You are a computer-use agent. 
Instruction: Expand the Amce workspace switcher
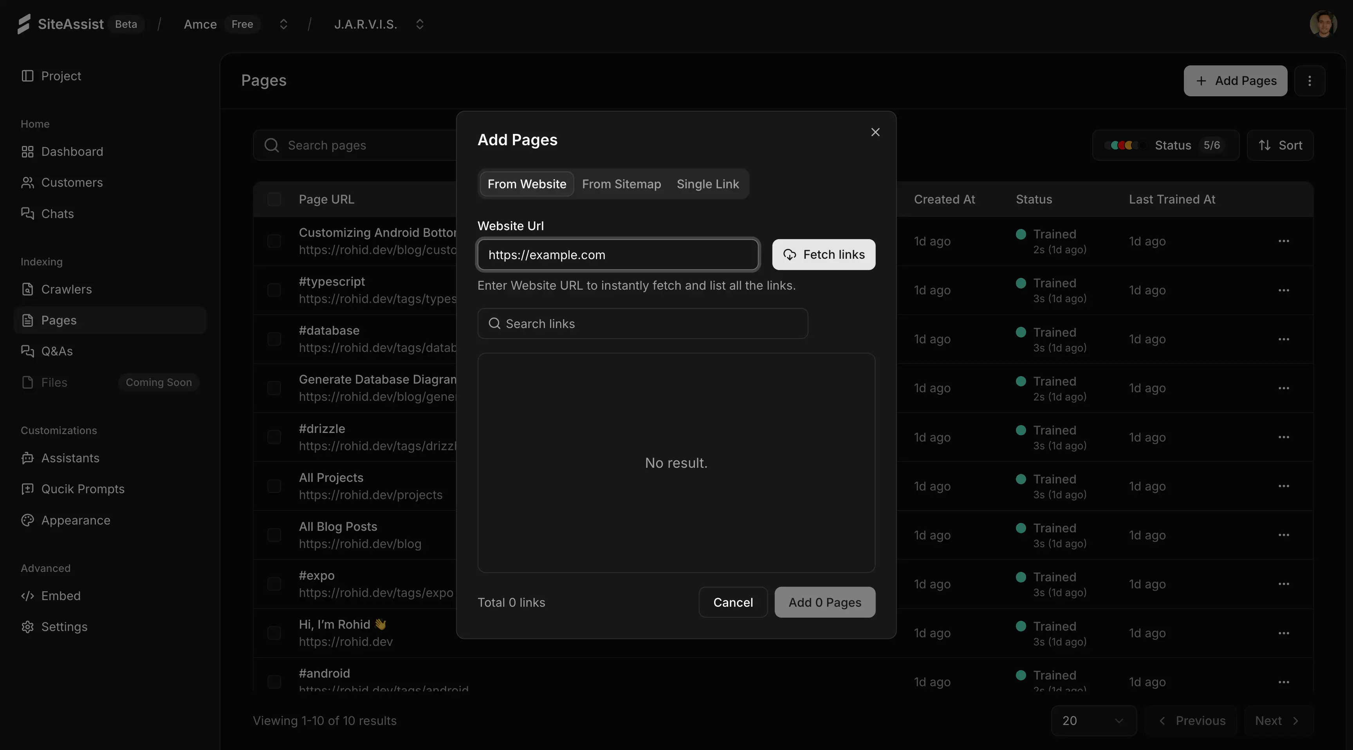pyautogui.click(x=283, y=24)
